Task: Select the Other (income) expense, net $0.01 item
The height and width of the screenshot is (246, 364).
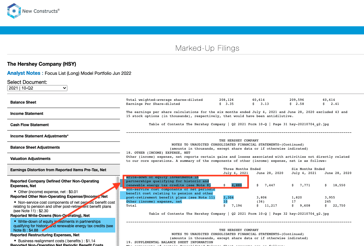Action: click(48, 192)
